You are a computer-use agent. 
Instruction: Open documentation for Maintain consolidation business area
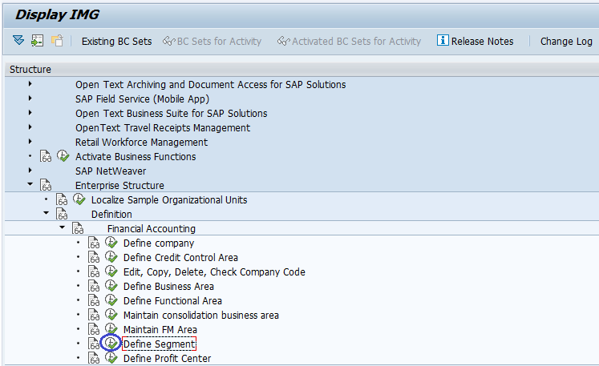(x=94, y=315)
